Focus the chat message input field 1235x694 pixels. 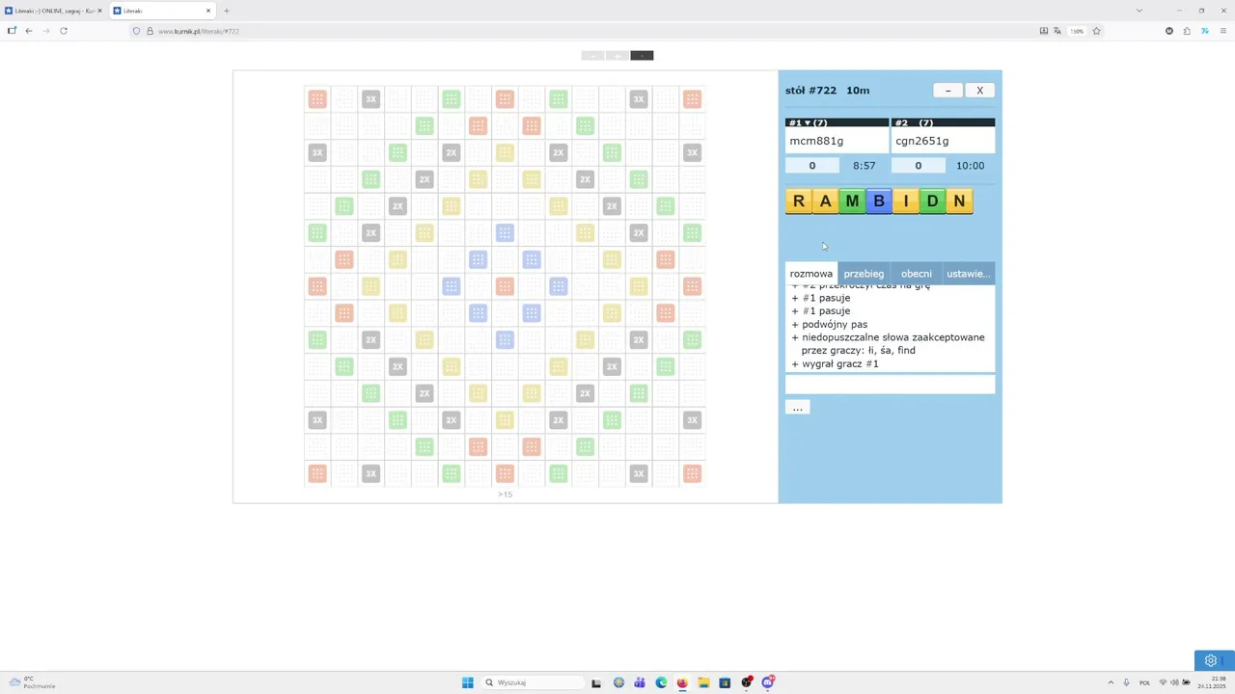pos(890,385)
